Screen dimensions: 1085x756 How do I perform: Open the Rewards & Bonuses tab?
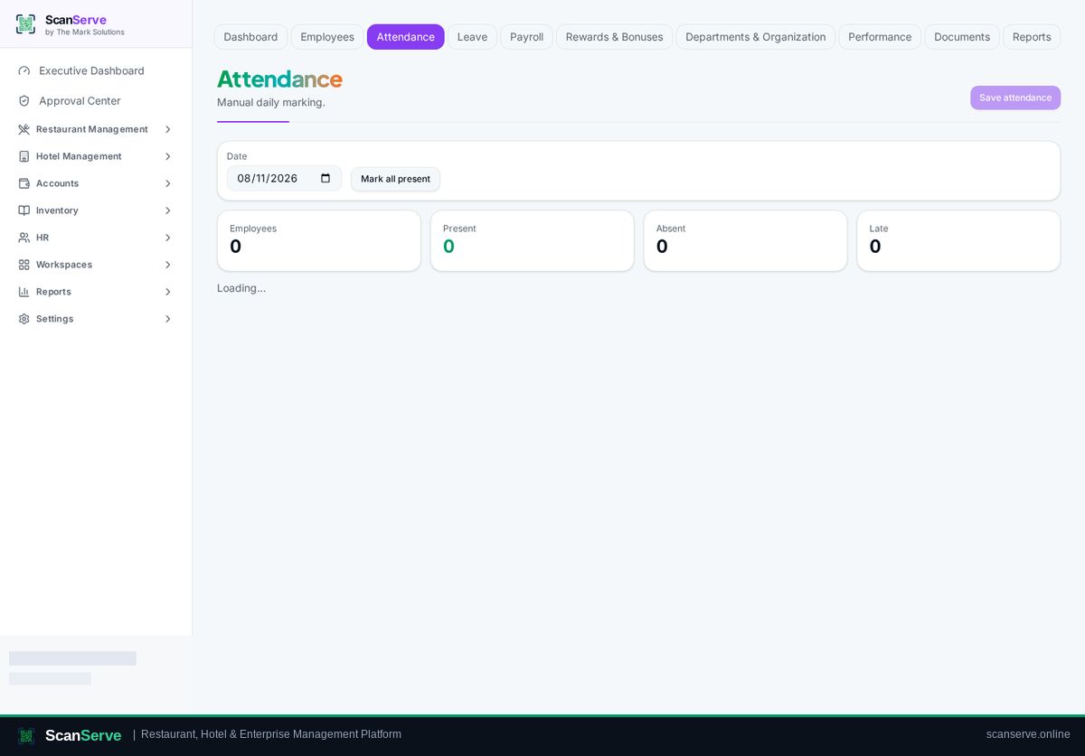click(x=614, y=37)
